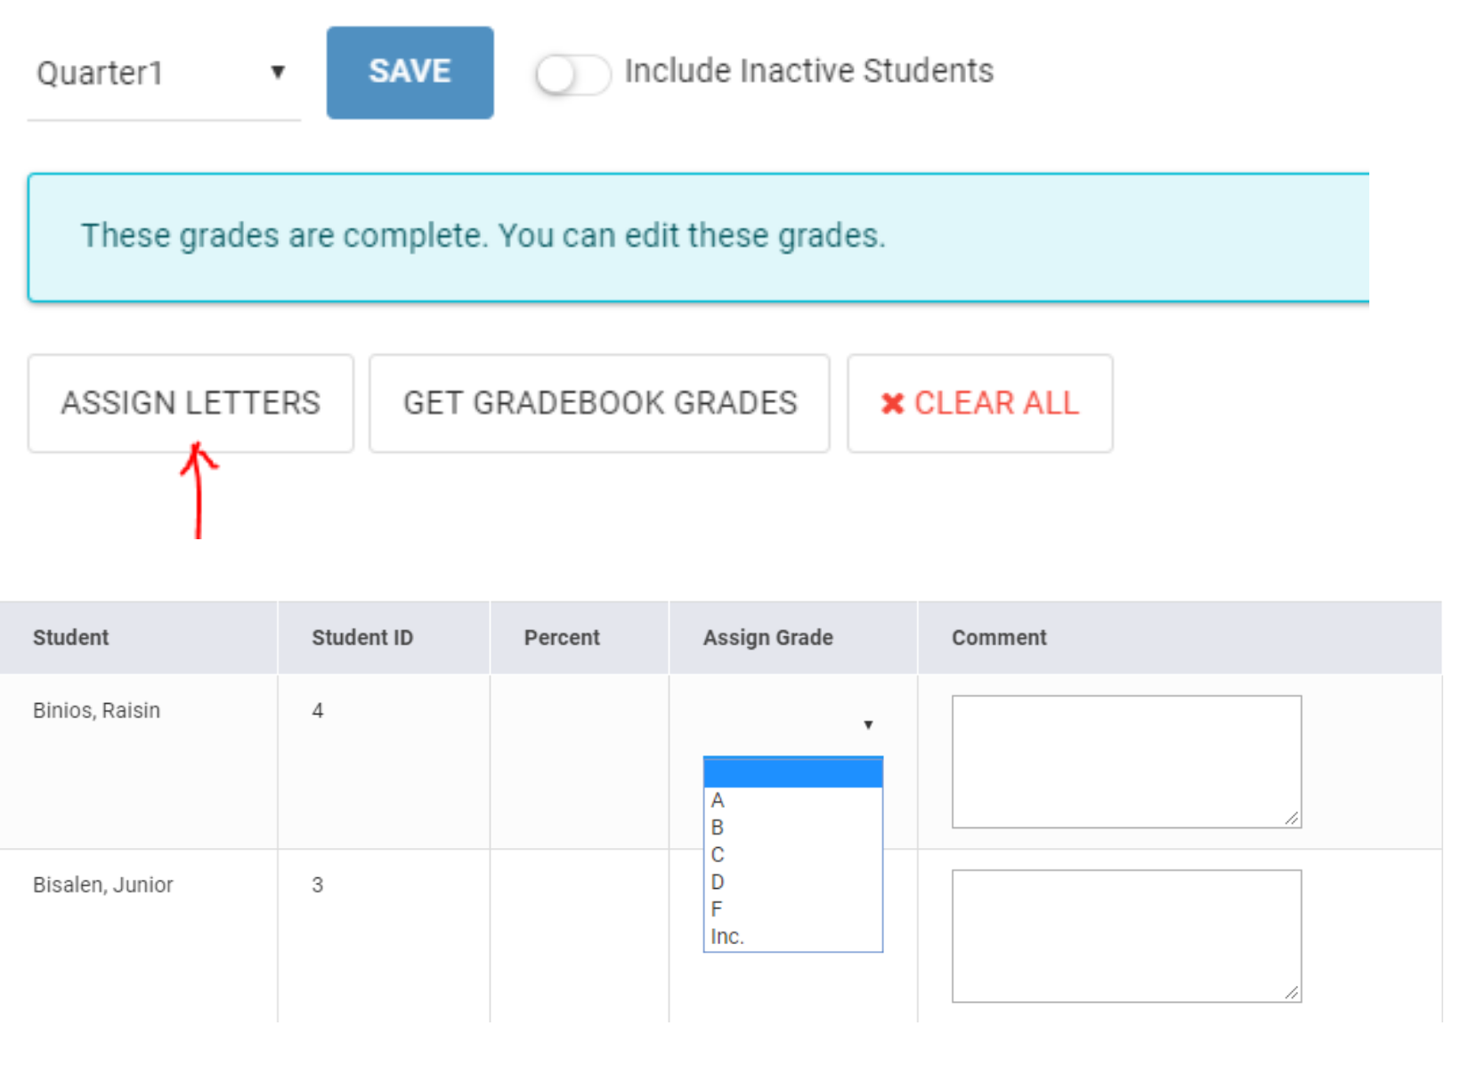Collapse the grade dropdown arrow for Binios, Raisin
Image resolution: width=1469 pixels, height=1066 pixels.
point(867,724)
